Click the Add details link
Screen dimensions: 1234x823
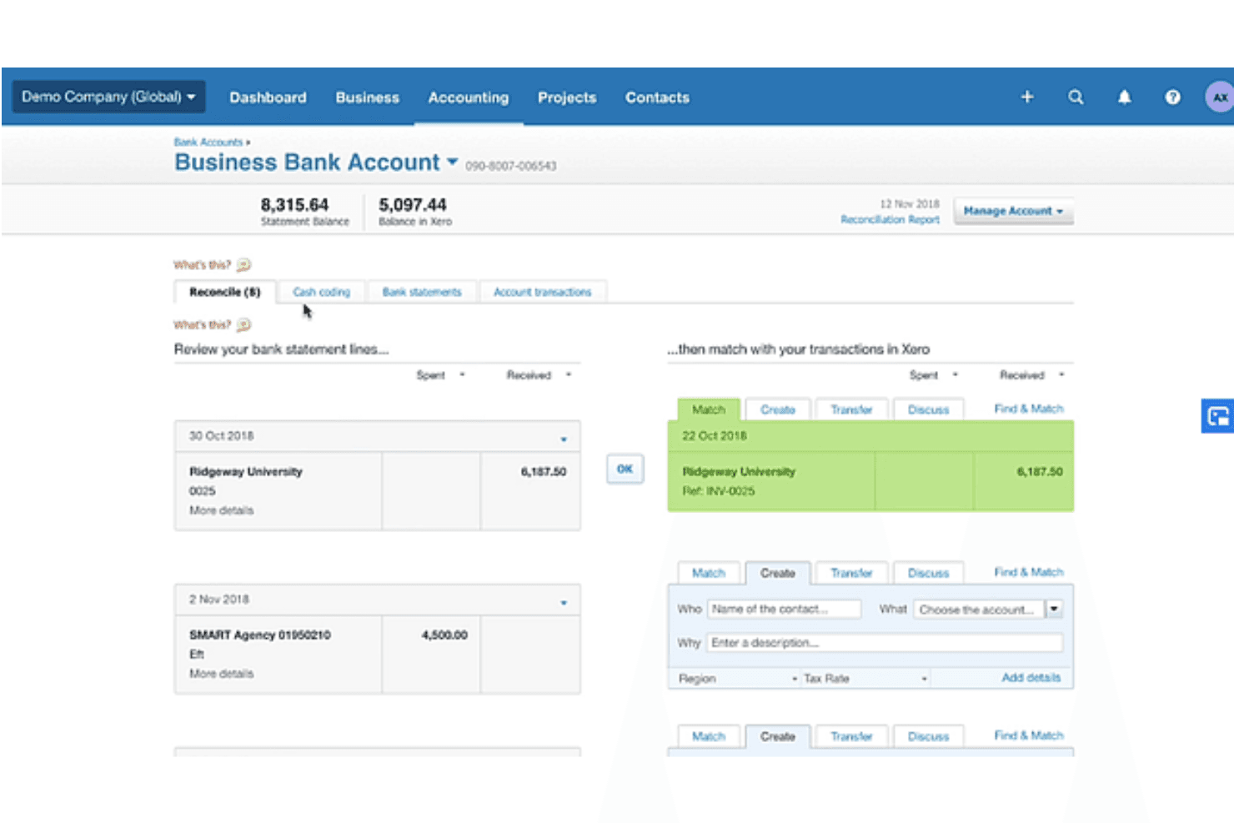tap(1031, 678)
